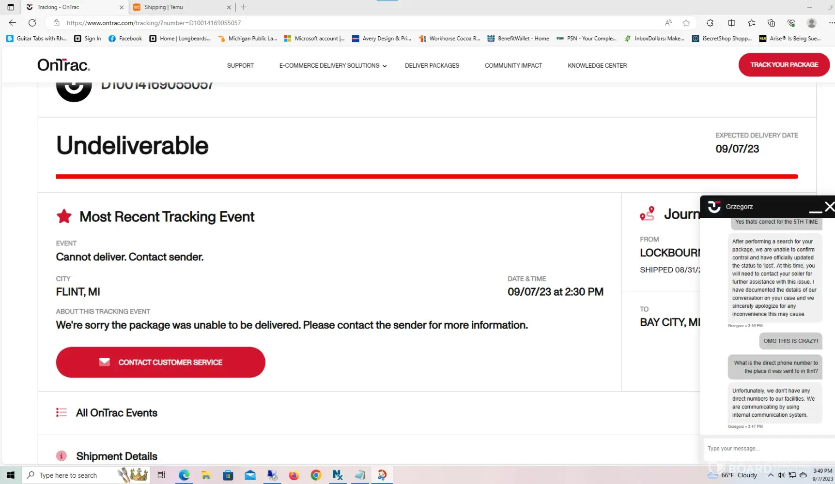The height and width of the screenshot is (484, 835).
Task: Click the OnTrac logo
Action: coord(63,65)
